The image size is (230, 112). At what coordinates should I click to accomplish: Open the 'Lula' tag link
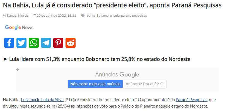[x=116, y=16]
